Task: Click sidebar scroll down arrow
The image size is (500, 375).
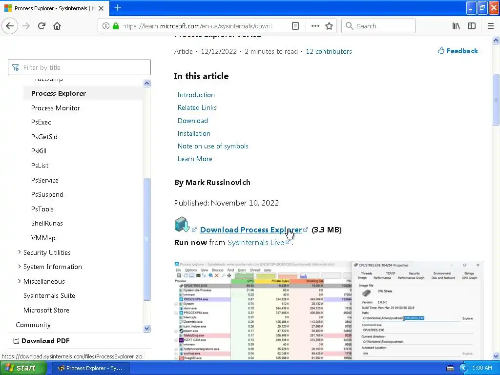Action: 146,328
